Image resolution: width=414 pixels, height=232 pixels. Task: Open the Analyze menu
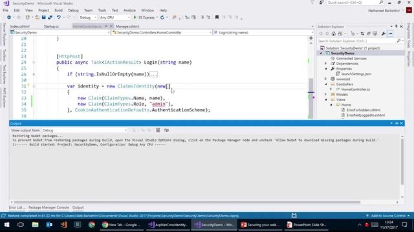(129, 10)
